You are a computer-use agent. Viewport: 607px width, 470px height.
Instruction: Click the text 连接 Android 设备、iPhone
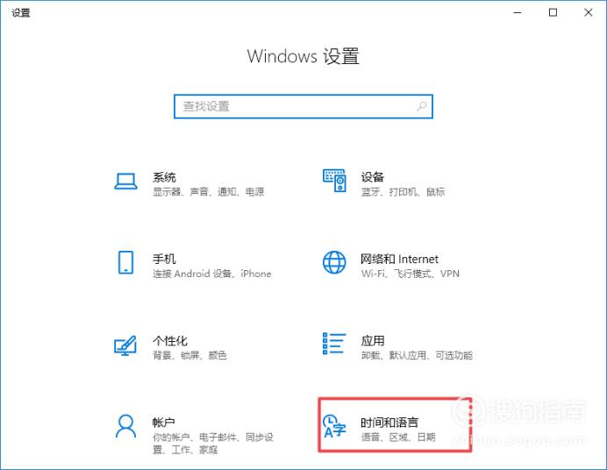211,274
